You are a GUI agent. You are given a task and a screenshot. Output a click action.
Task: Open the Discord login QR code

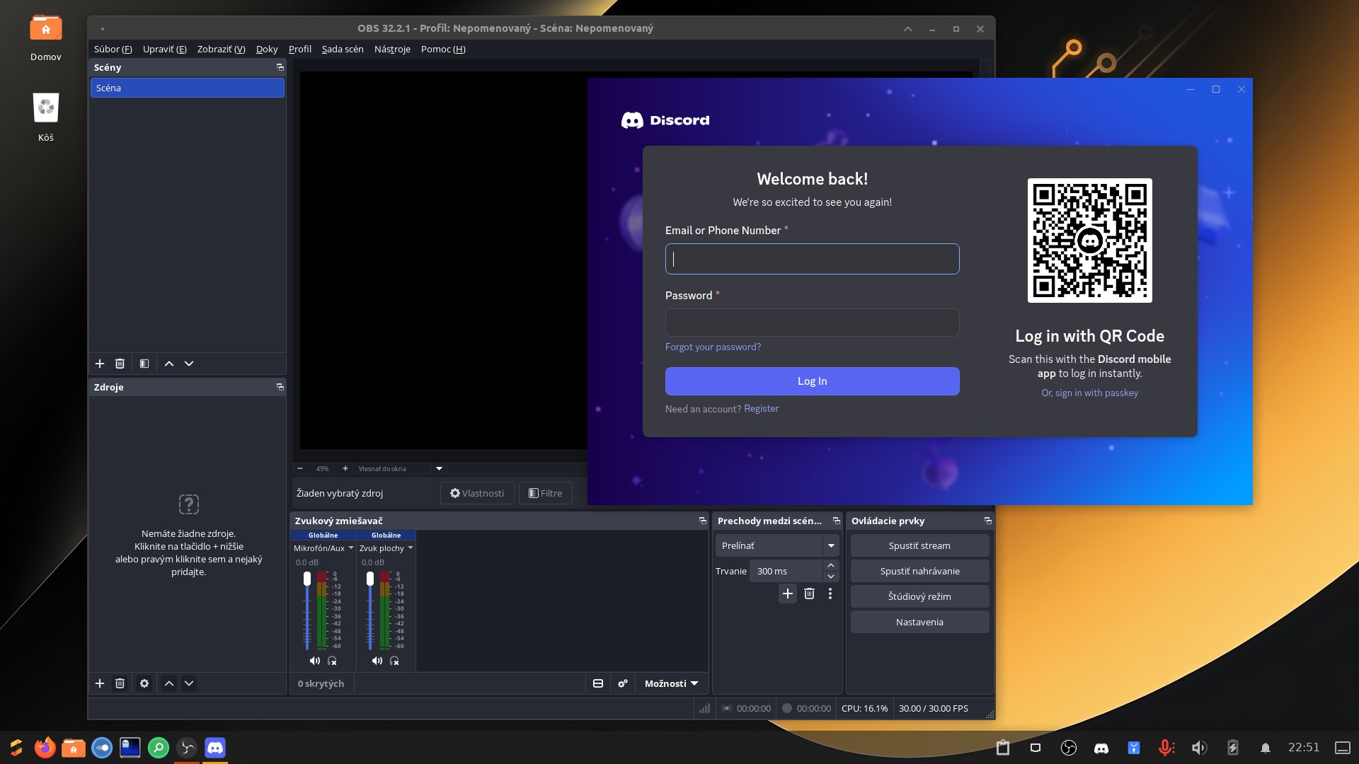(1089, 241)
